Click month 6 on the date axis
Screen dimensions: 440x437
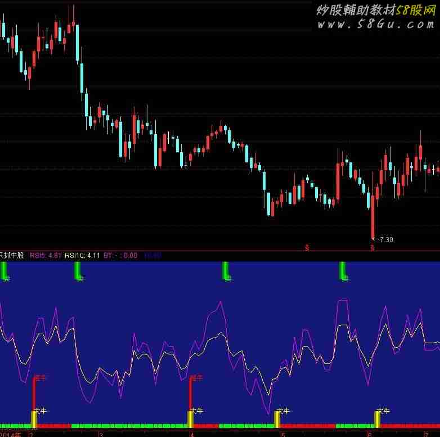point(370,435)
